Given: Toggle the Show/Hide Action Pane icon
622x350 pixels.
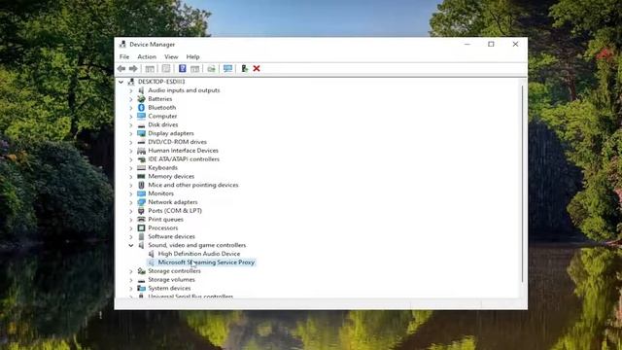Looking at the screenshot, I should point(194,69).
